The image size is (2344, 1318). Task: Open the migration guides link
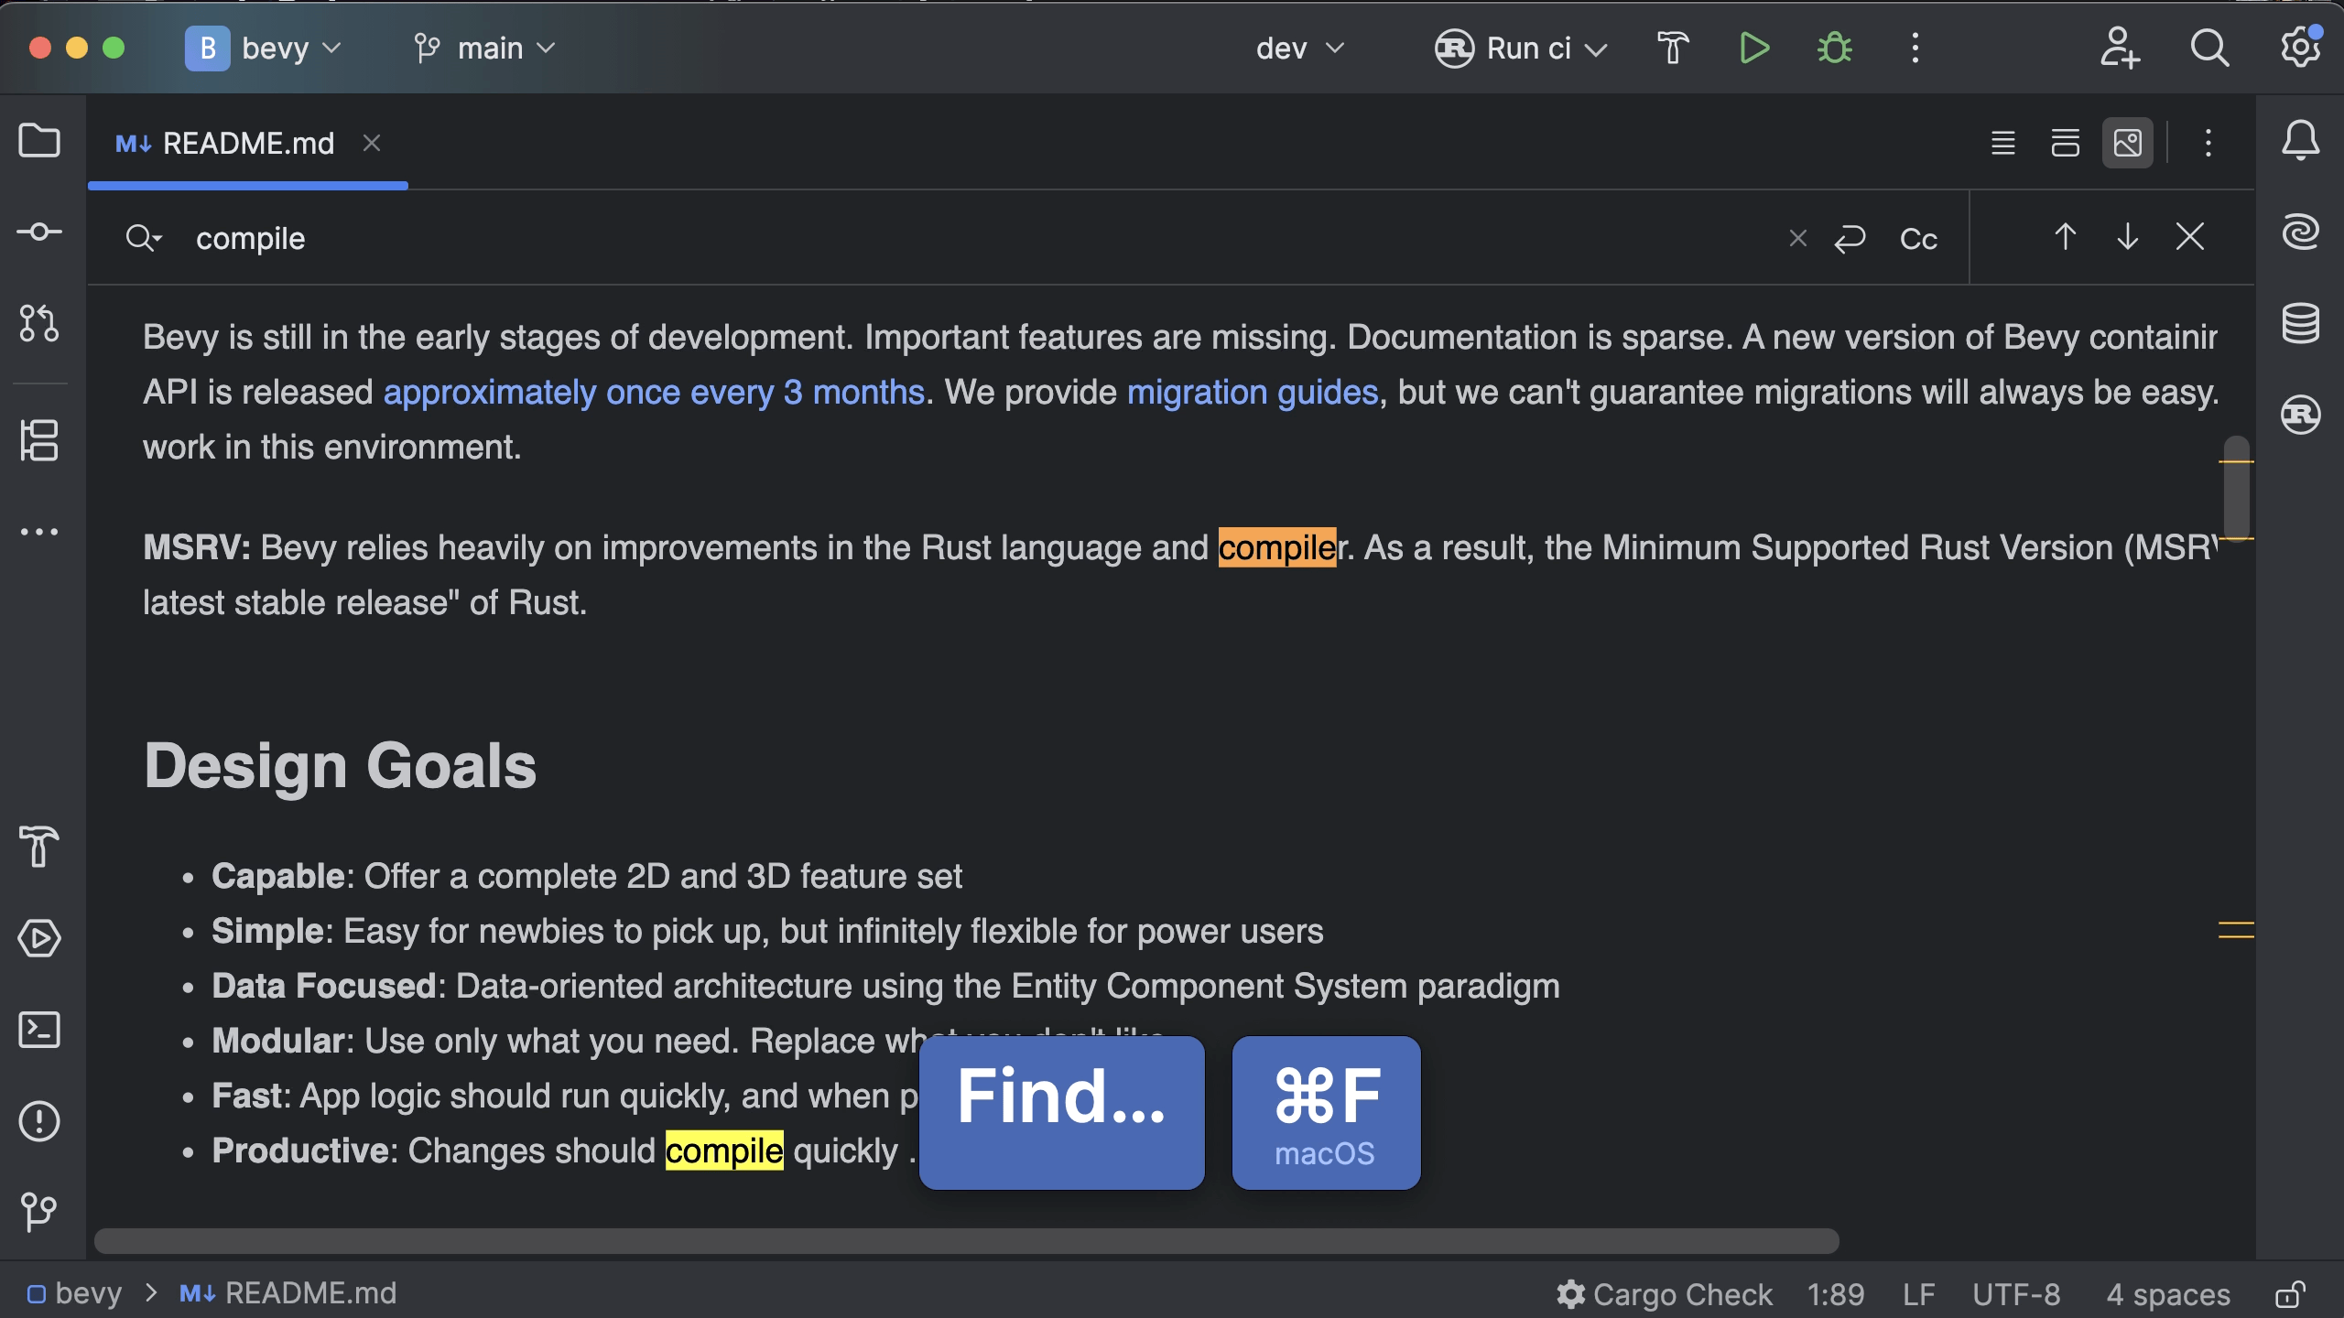[1252, 393]
